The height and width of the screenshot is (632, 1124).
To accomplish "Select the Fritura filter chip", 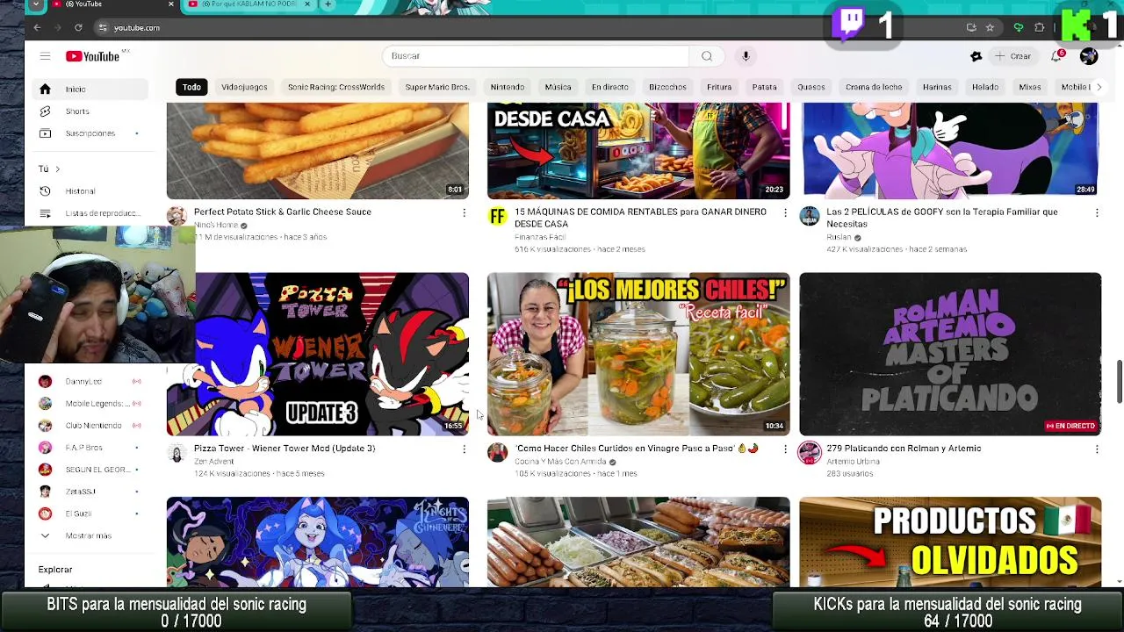I will pyautogui.click(x=719, y=87).
